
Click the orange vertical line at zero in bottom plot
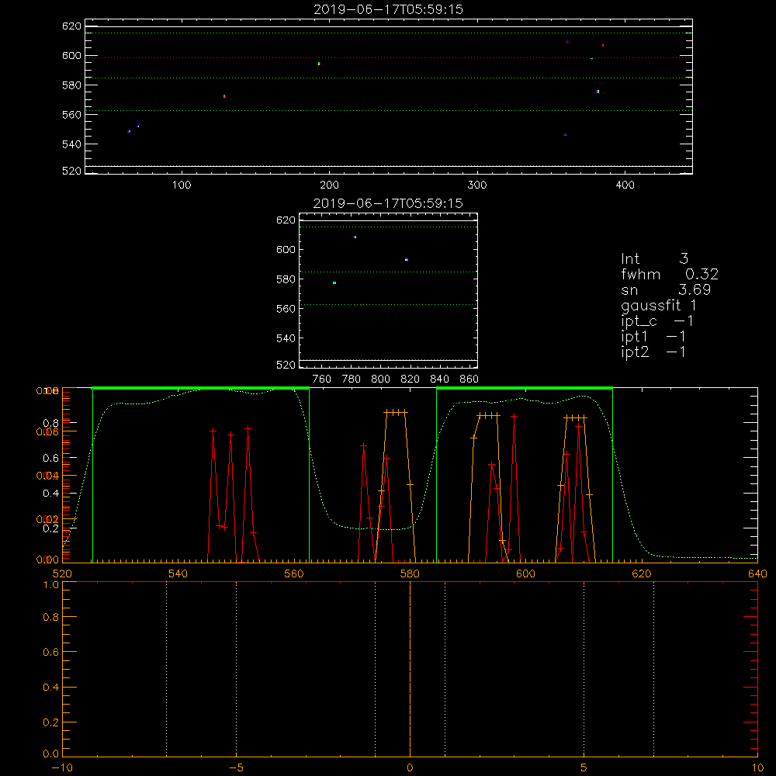410,669
